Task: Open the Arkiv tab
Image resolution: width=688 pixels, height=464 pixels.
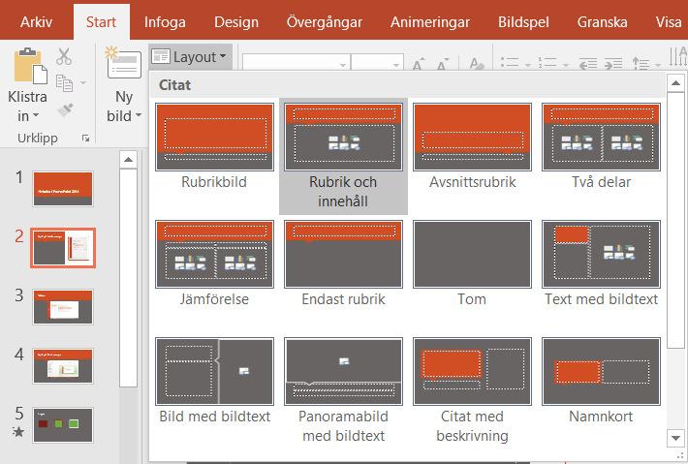Action: click(x=36, y=22)
